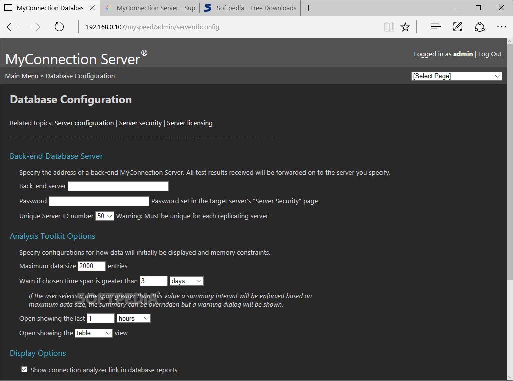513x381 pixels.
Task: Open Server security related topic
Action: click(x=140, y=123)
